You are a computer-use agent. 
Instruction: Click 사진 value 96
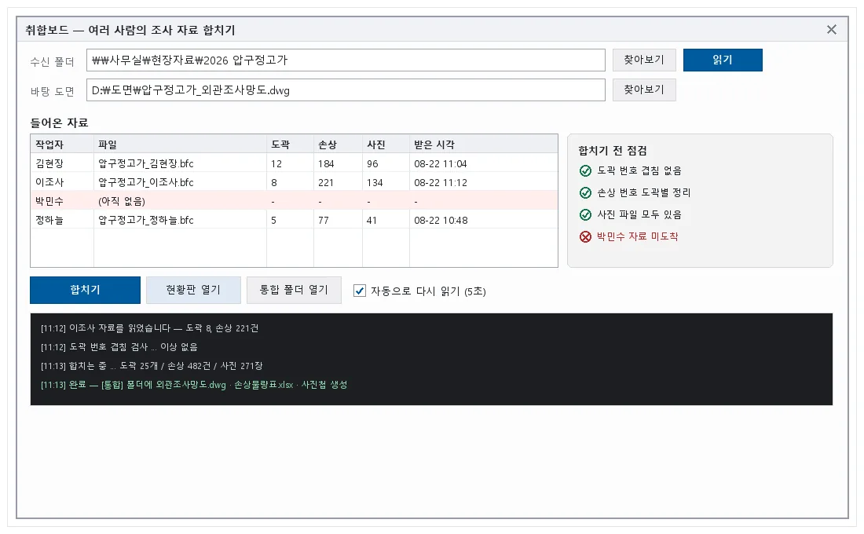[x=372, y=163]
